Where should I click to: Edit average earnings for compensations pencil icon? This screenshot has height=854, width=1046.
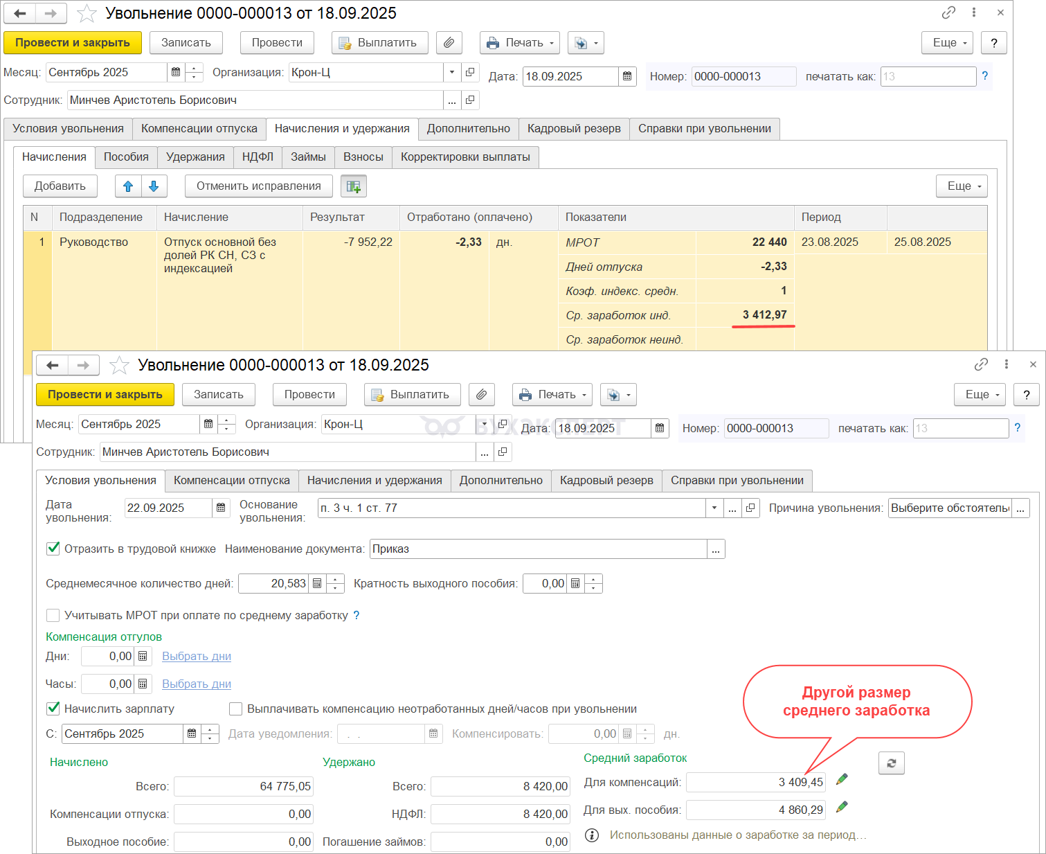click(842, 780)
